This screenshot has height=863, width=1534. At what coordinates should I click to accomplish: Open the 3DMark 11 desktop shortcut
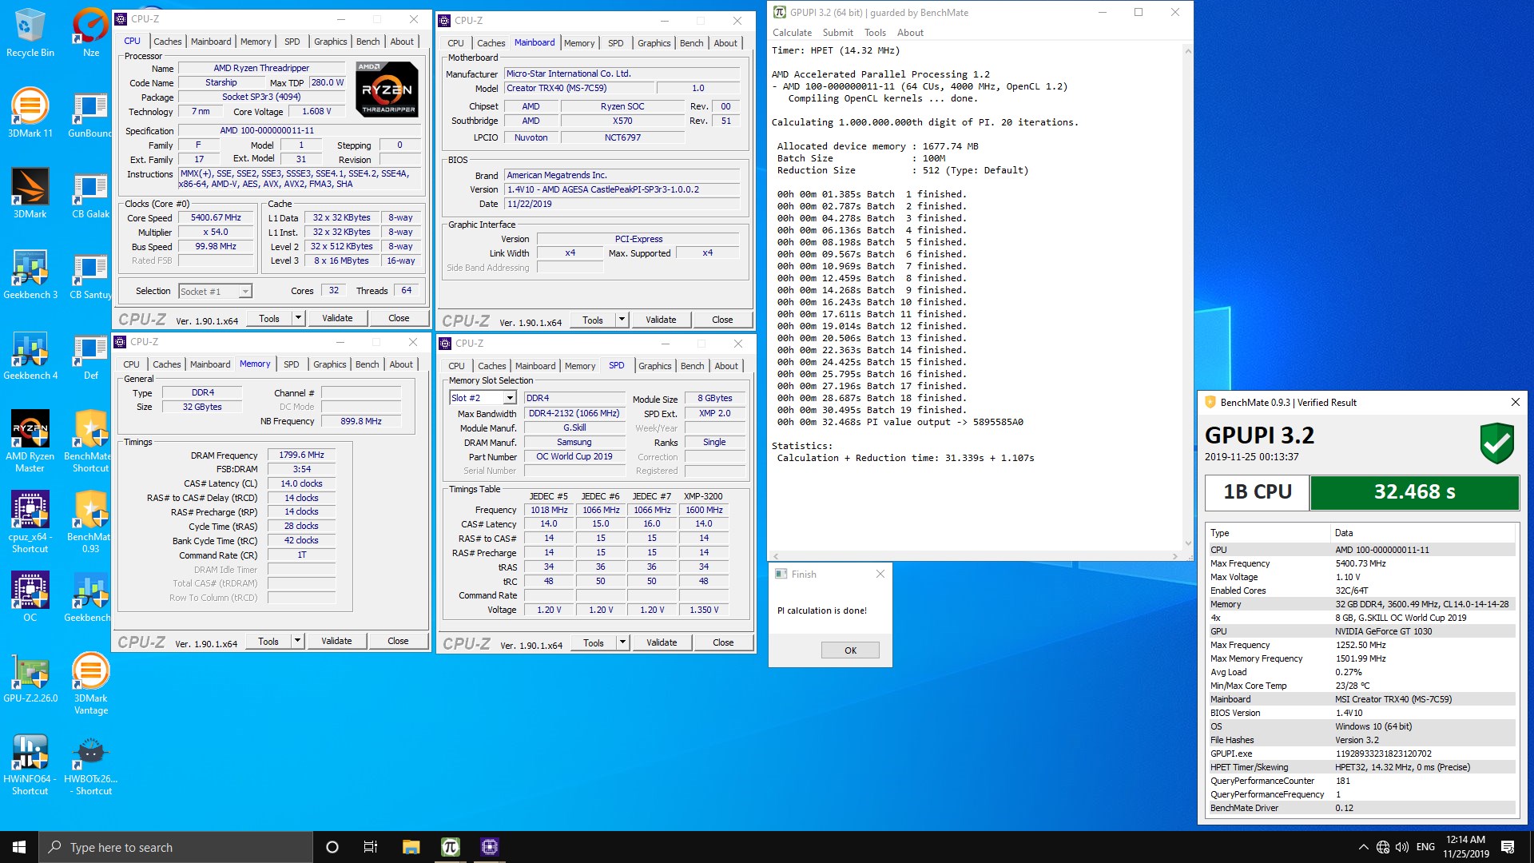click(30, 112)
